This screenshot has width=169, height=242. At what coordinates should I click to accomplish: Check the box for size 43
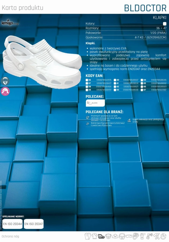(115, 90)
